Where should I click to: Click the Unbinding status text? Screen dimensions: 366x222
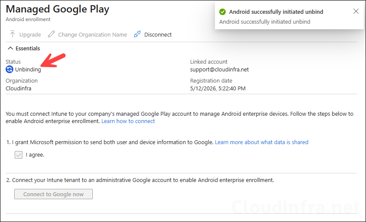point(28,70)
